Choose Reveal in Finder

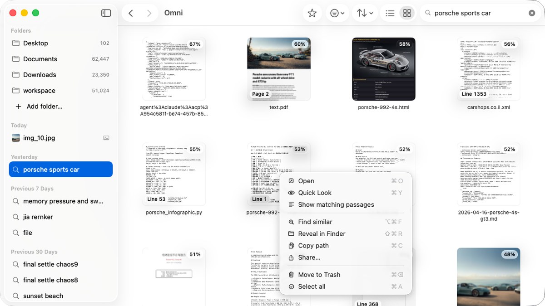click(x=345, y=233)
